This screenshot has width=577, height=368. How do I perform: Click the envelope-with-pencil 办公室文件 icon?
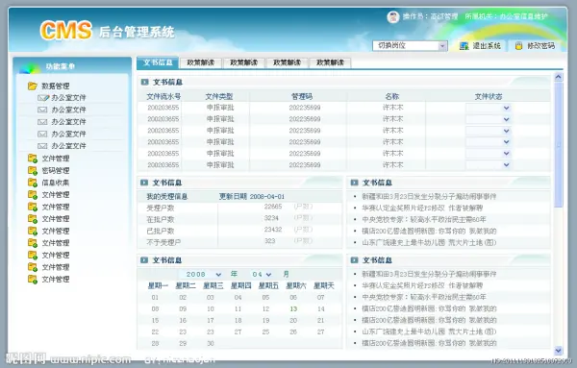tap(43, 98)
